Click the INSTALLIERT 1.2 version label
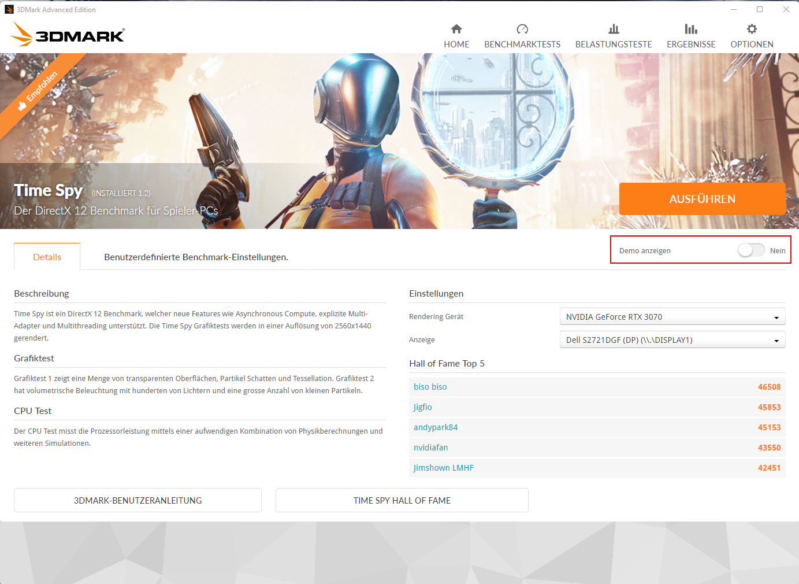This screenshot has width=799, height=584. click(121, 193)
